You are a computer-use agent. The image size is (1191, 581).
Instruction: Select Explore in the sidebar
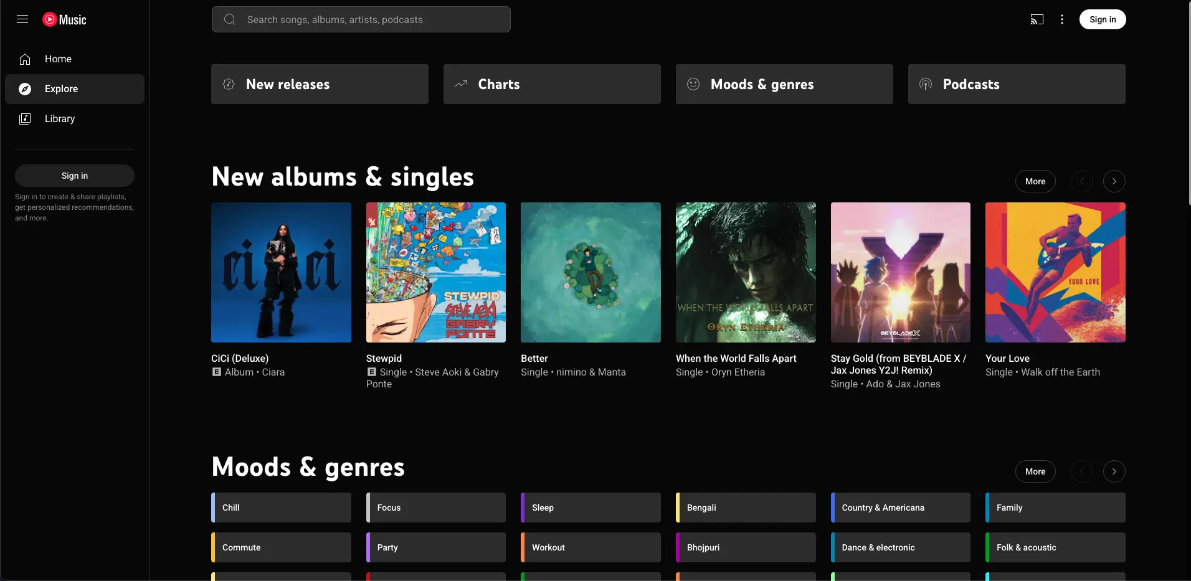[x=61, y=89]
